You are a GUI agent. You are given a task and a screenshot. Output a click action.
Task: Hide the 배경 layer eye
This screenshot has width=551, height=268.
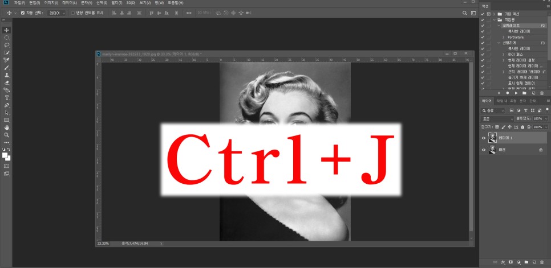coord(484,150)
